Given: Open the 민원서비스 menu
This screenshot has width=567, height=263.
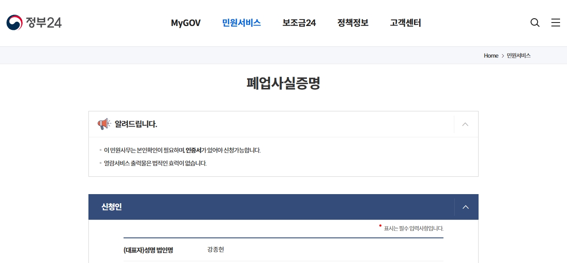Looking at the screenshot, I should [x=241, y=23].
